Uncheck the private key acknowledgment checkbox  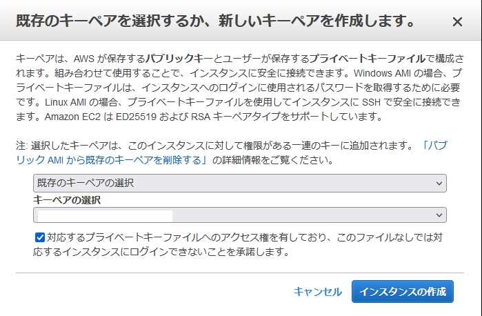point(40,237)
